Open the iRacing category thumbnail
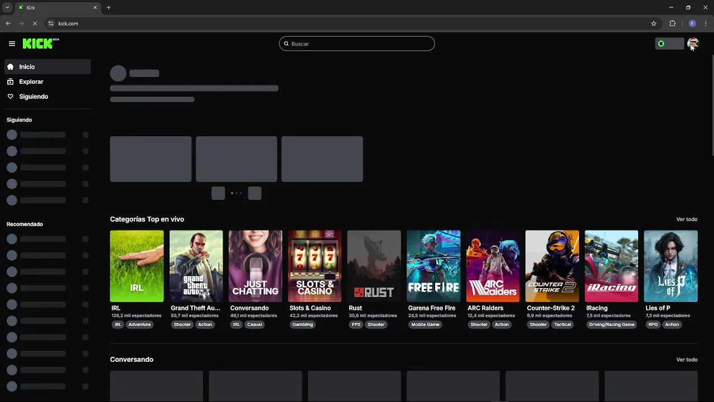The image size is (714, 402). pos(611,266)
